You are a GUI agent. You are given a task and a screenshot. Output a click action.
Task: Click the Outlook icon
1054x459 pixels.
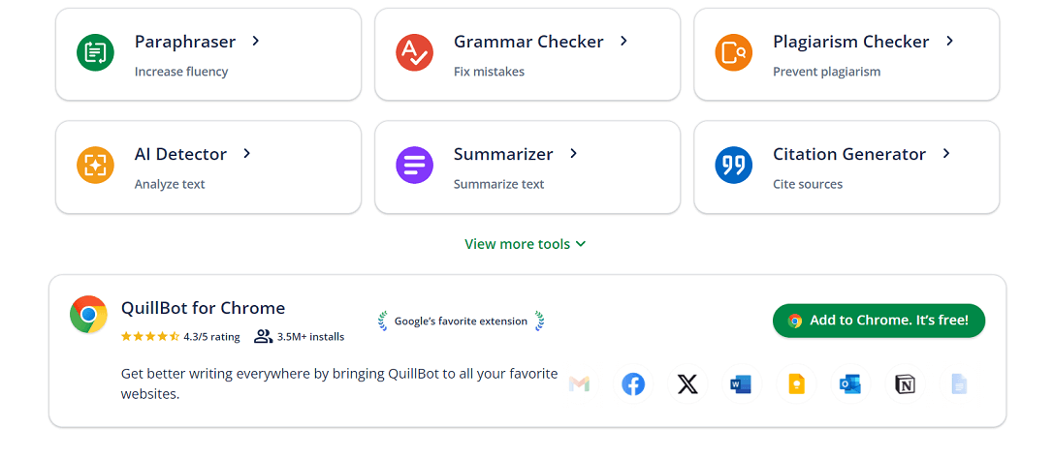point(850,384)
